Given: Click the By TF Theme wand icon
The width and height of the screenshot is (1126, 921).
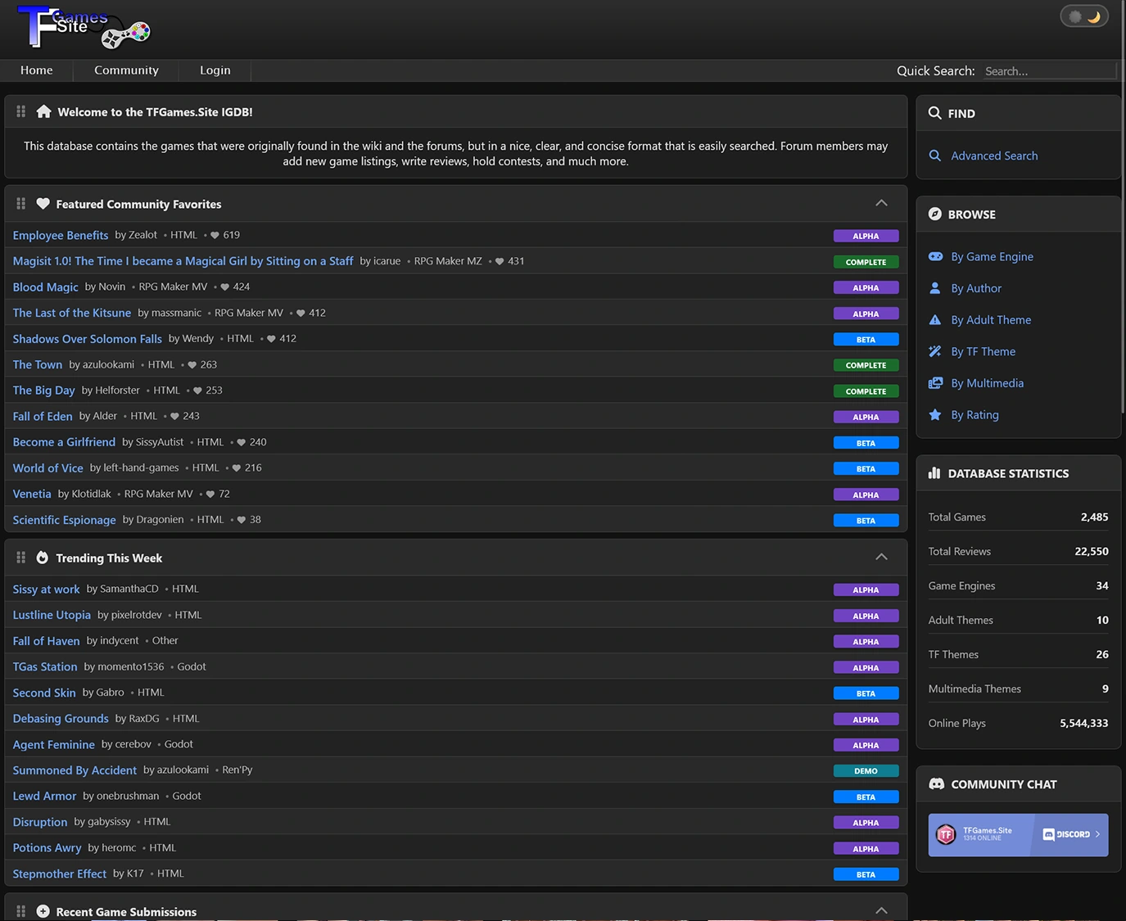Looking at the screenshot, I should coord(935,351).
